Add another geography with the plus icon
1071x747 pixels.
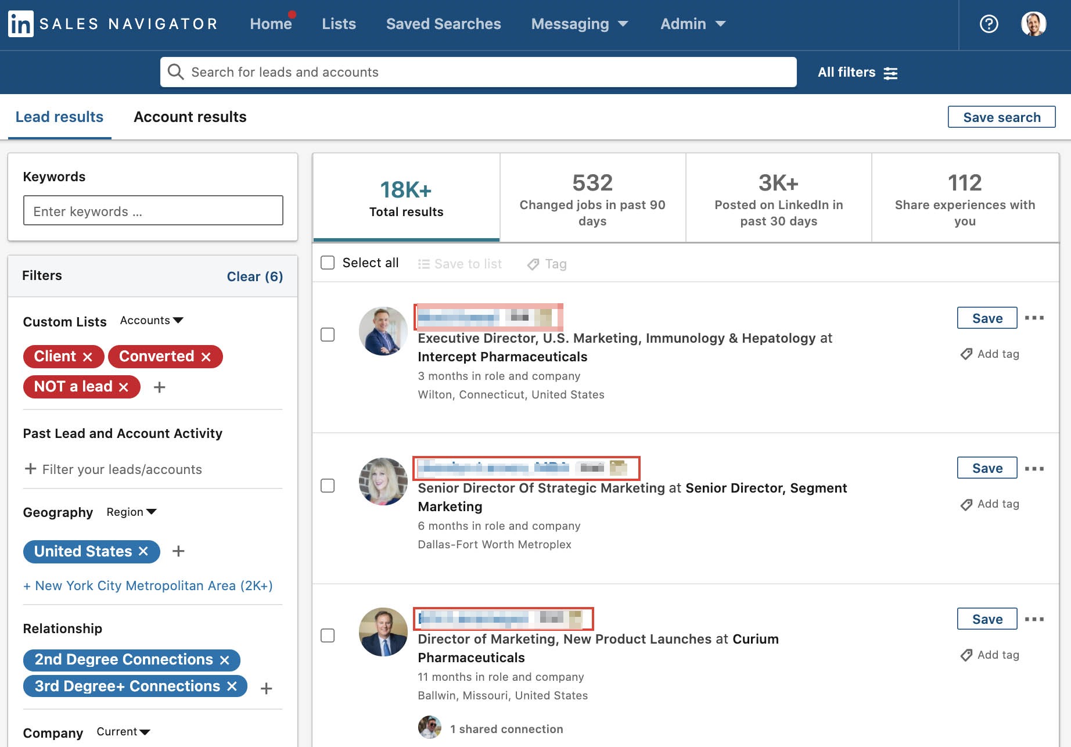tap(178, 551)
